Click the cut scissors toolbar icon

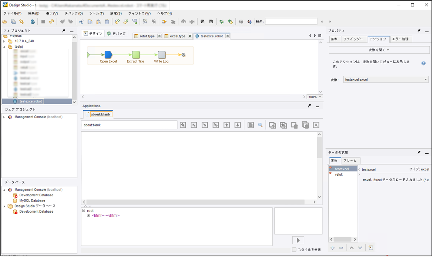click(x=81, y=22)
